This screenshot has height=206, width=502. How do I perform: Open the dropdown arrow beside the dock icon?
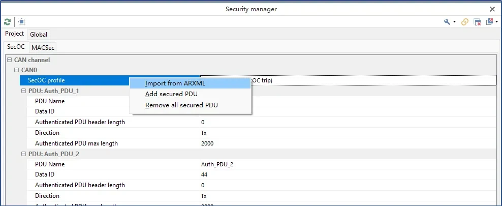point(496,22)
